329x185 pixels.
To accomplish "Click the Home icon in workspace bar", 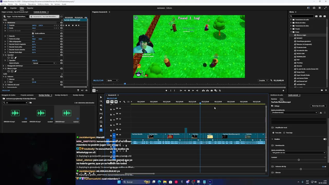I will pyautogui.click(x=5, y=8).
